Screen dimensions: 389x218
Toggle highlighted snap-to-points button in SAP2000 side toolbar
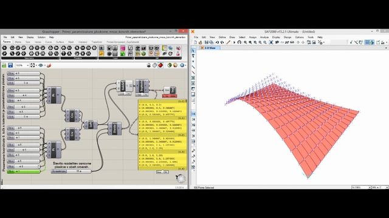[193, 114]
